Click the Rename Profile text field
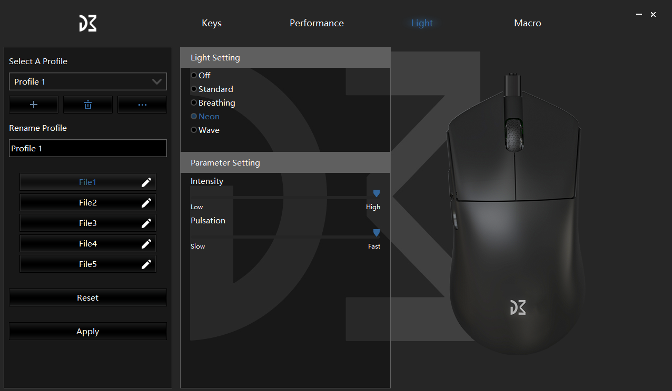The height and width of the screenshot is (391, 672). [88, 148]
